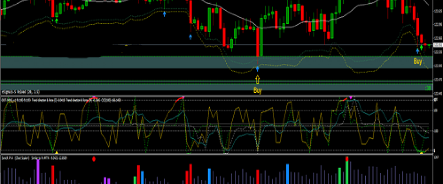Click the Buy label at the right edge
The image size is (443, 184).
(x=418, y=62)
